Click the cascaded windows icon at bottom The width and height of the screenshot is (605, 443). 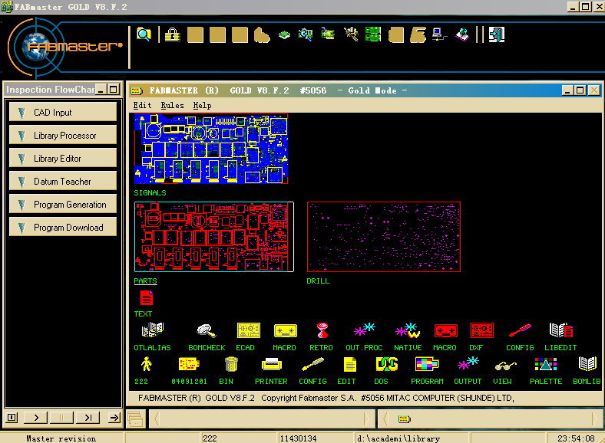click(x=135, y=418)
